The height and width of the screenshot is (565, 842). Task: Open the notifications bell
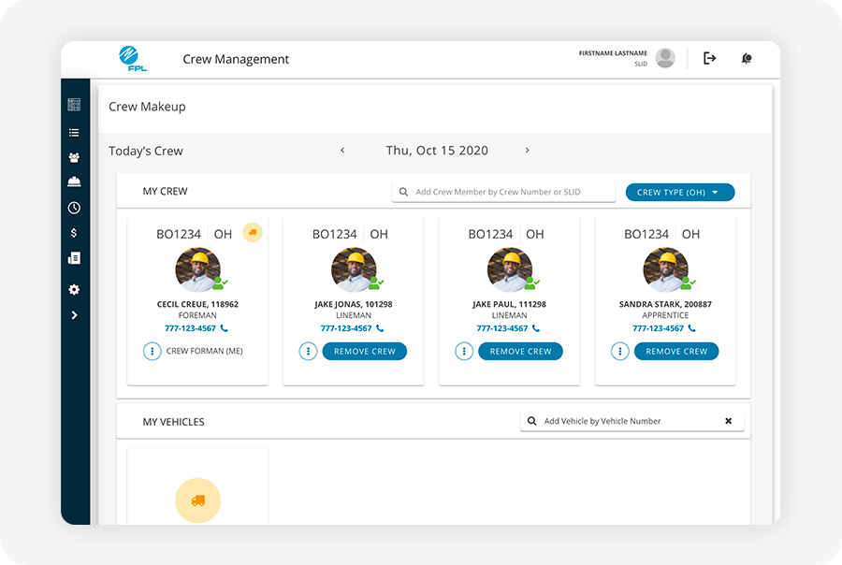pyautogui.click(x=747, y=59)
